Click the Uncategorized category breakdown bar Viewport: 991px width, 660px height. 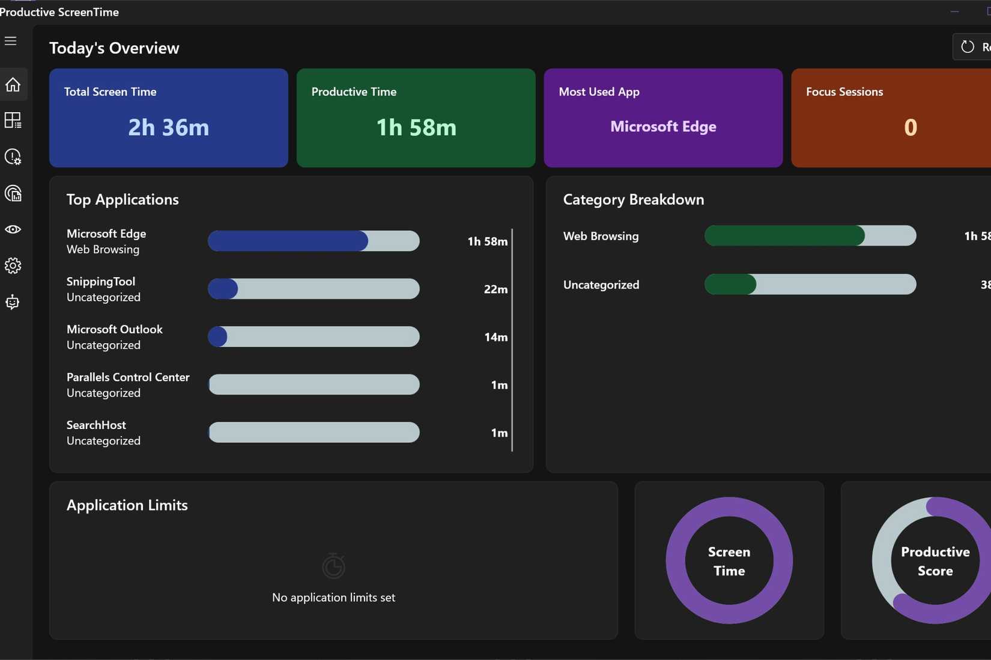click(x=810, y=284)
